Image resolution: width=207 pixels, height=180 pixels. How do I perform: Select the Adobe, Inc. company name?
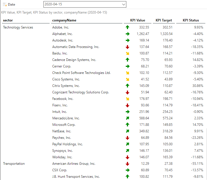pos(61,27)
